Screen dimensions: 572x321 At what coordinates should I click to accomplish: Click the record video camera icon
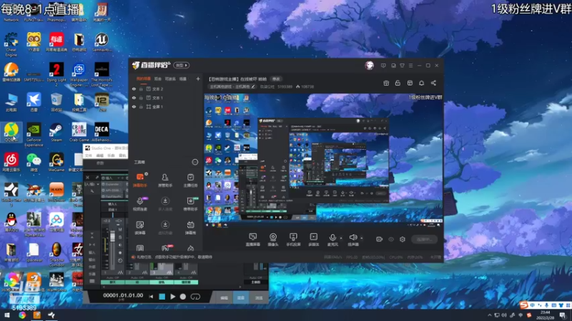[379, 239]
